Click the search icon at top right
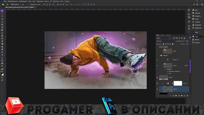Viewport: 204px width, 115px height. point(194,4)
